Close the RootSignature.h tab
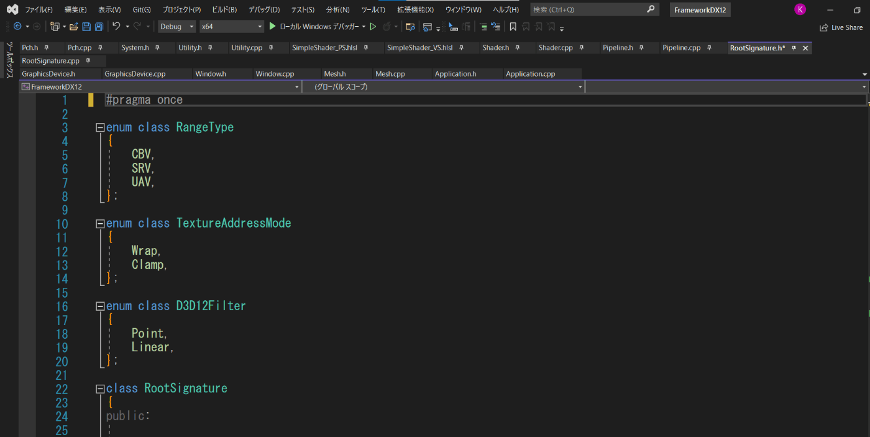This screenshot has width=870, height=437. point(805,48)
